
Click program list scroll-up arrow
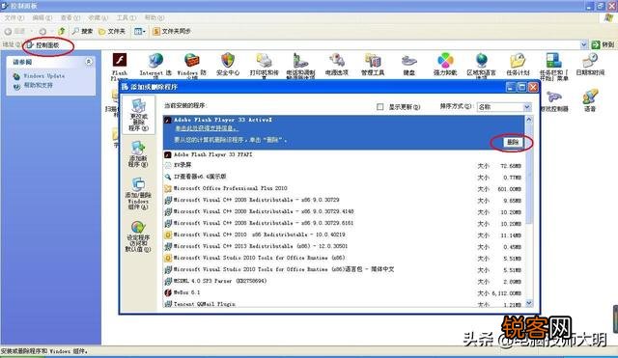click(x=529, y=120)
